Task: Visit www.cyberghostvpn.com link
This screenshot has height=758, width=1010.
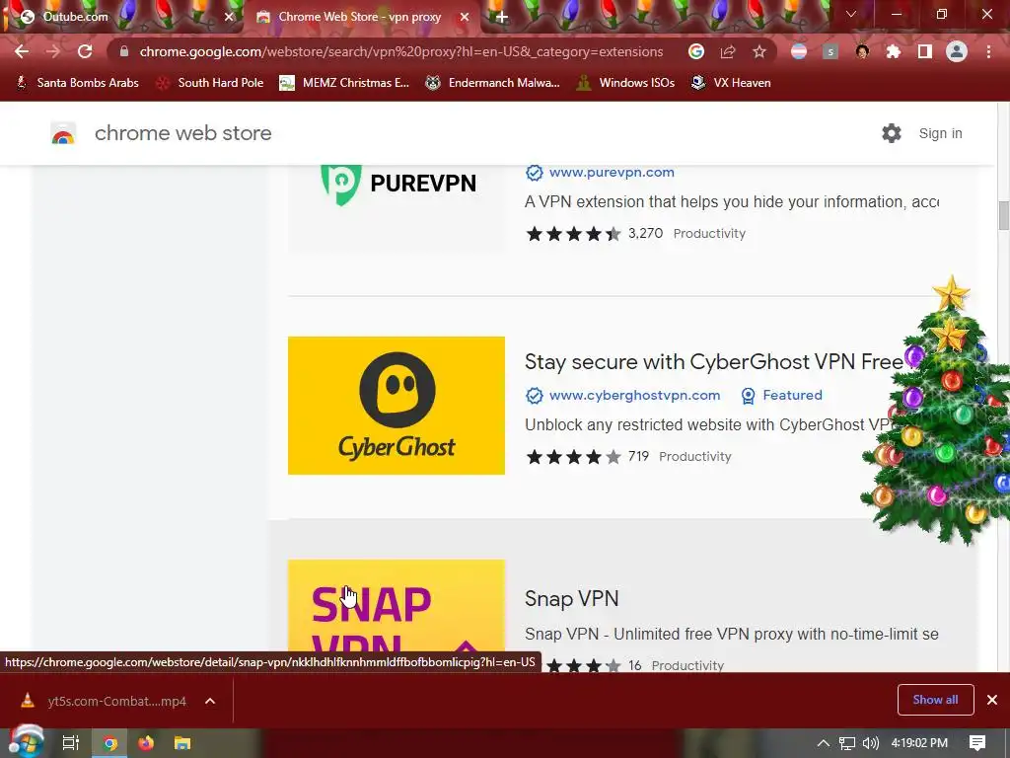Action: [634, 395]
